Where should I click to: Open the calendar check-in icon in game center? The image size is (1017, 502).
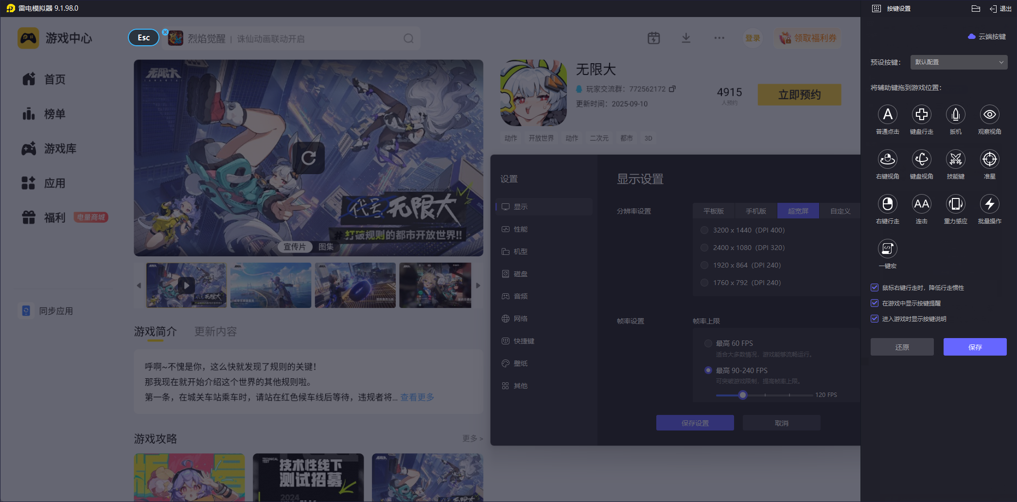tap(654, 38)
